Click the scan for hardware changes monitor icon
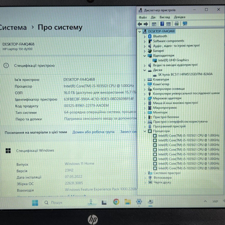The image size is (225, 225). [185, 24]
